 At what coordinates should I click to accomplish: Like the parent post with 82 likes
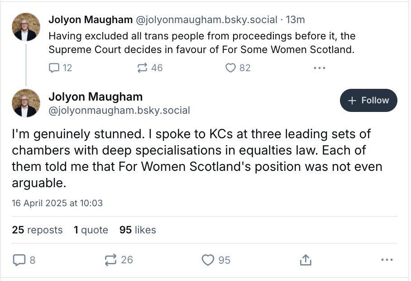point(231,68)
